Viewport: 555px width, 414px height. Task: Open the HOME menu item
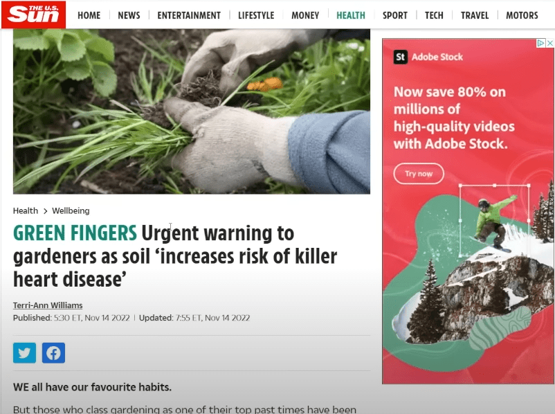89,16
